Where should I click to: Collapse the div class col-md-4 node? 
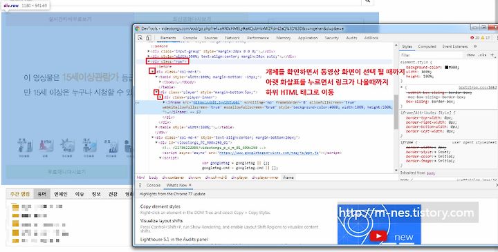pyautogui.click(x=153, y=137)
